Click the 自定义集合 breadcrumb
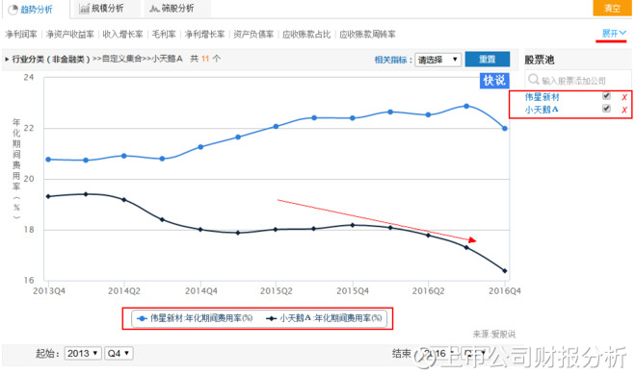636x374 pixels. tap(121, 59)
